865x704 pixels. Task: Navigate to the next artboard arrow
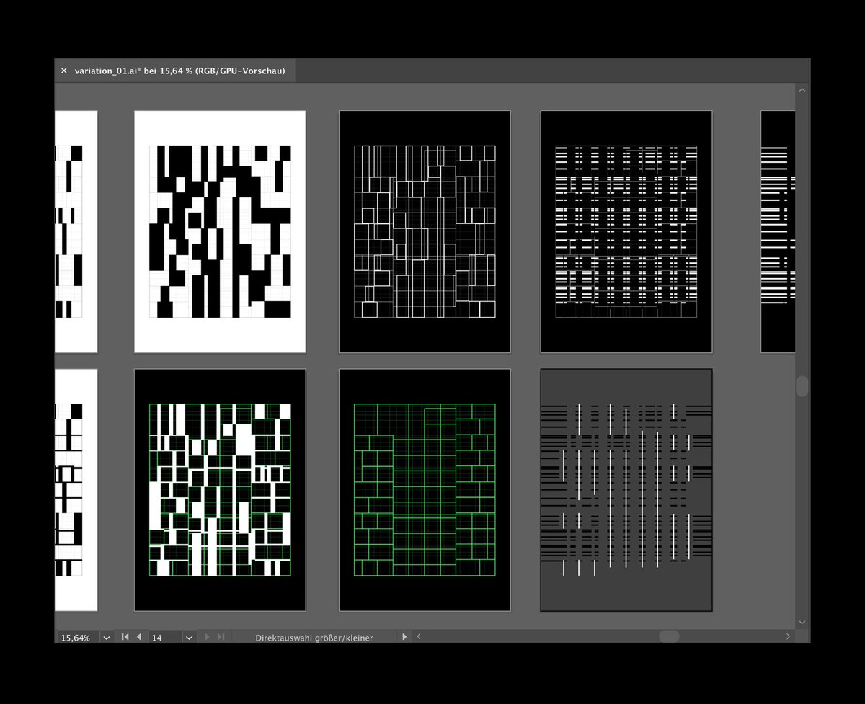[208, 637]
